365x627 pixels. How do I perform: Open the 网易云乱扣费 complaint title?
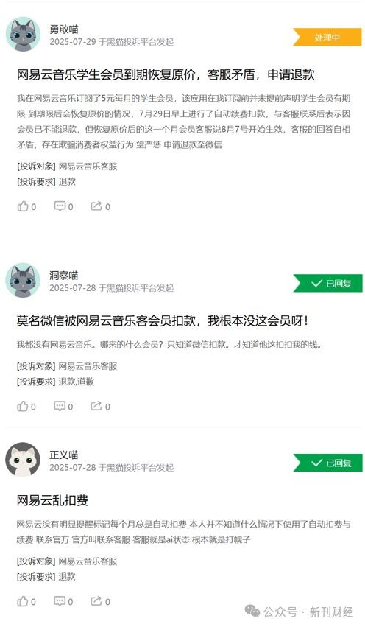point(52,500)
